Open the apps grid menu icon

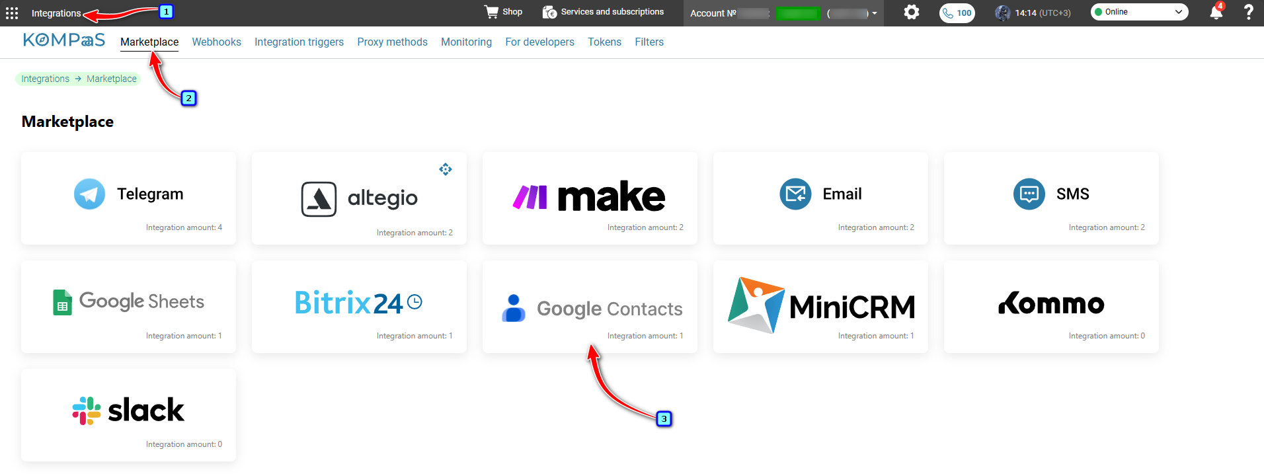tap(12, 13)
